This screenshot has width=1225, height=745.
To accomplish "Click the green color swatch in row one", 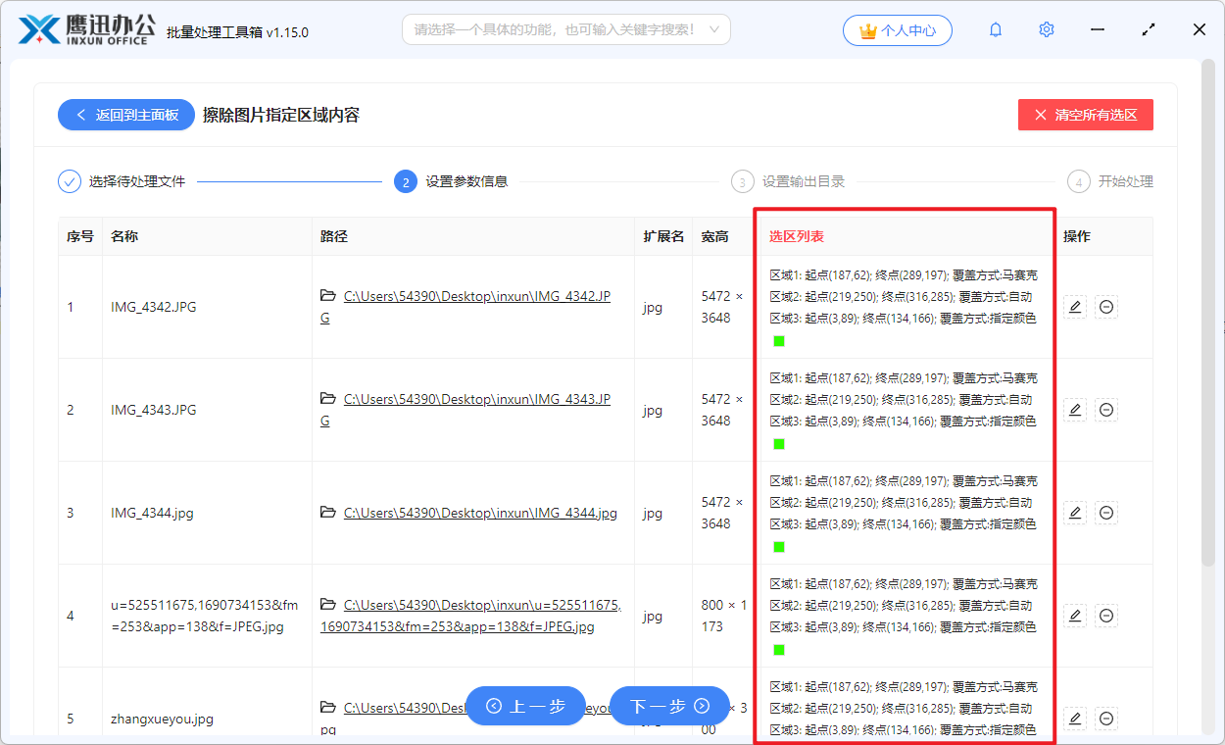I will tap(778, 340).
